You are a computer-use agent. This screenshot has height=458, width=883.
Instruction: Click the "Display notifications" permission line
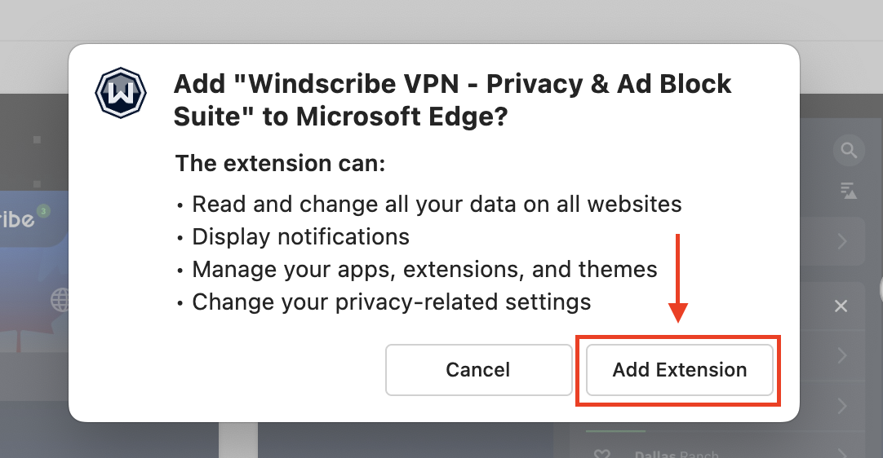(300, 237)
